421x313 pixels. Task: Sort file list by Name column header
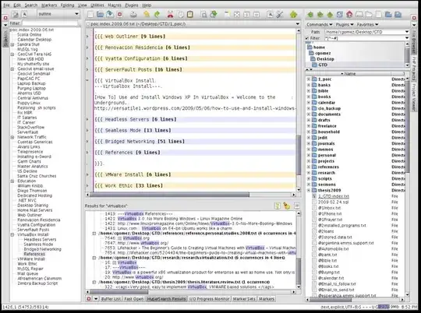click(348, 73)
